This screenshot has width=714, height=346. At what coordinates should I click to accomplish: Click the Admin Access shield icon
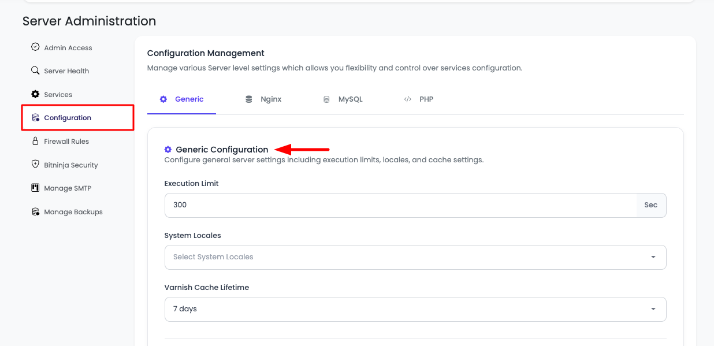35,47
